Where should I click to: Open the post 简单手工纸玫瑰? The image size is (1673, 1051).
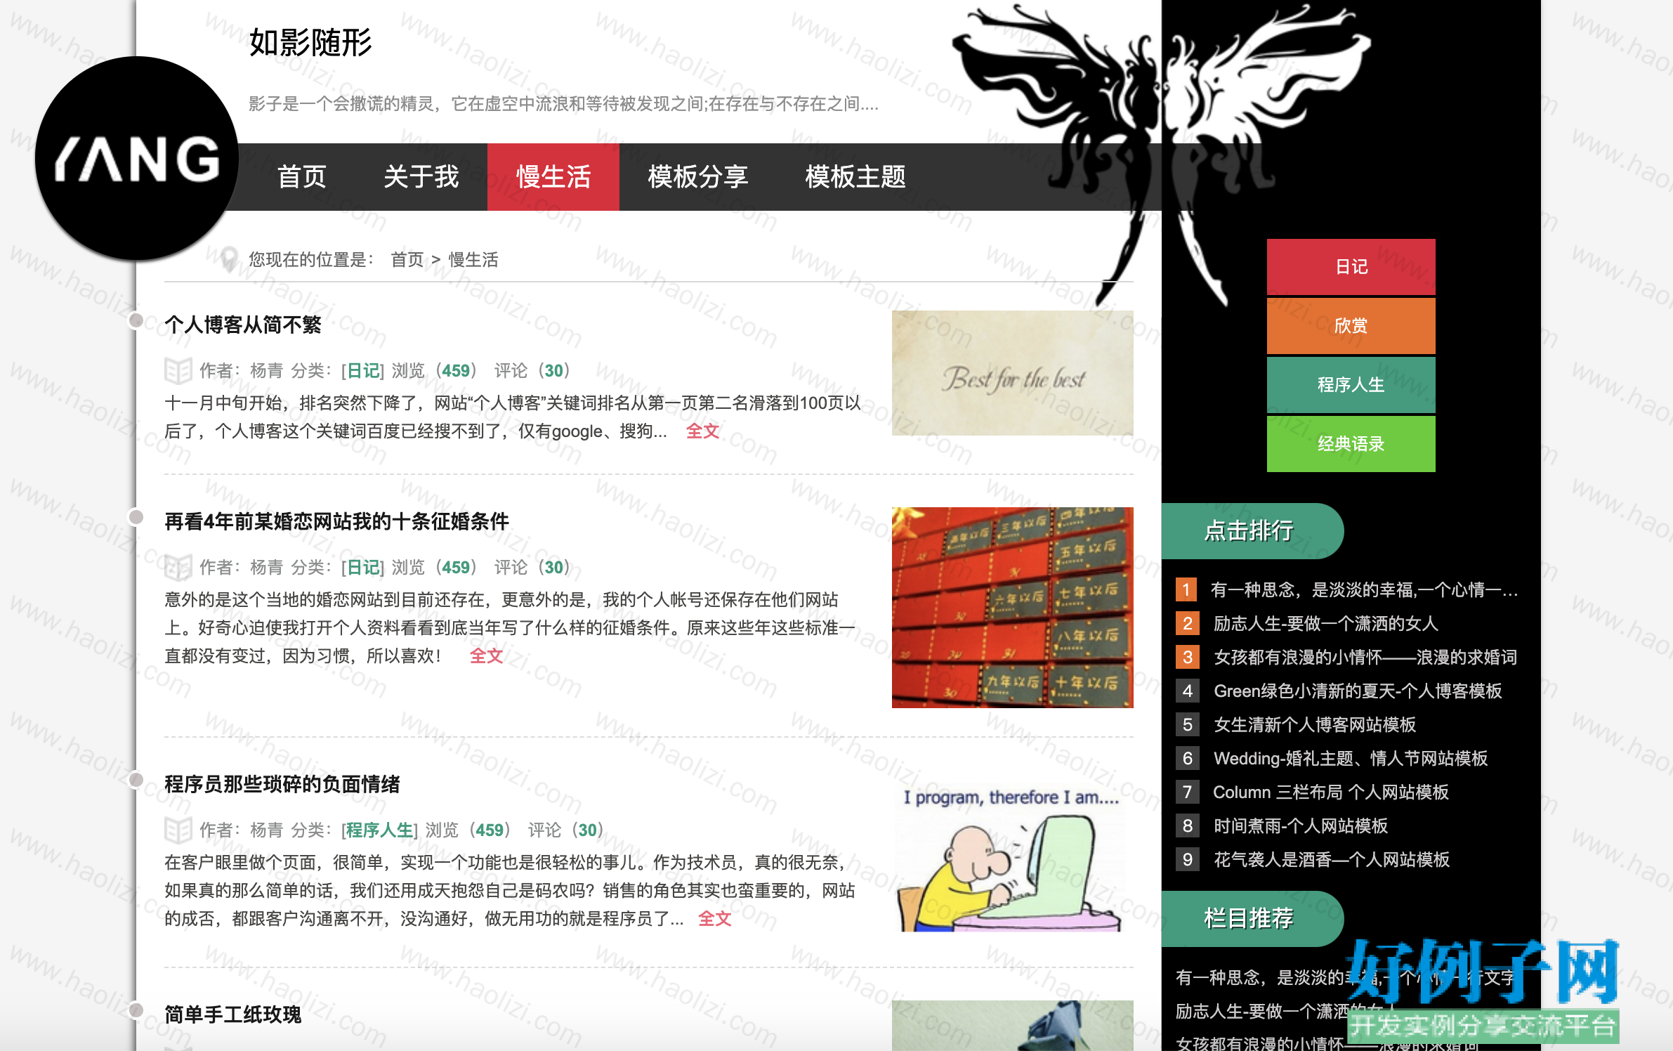[233, 1014]
